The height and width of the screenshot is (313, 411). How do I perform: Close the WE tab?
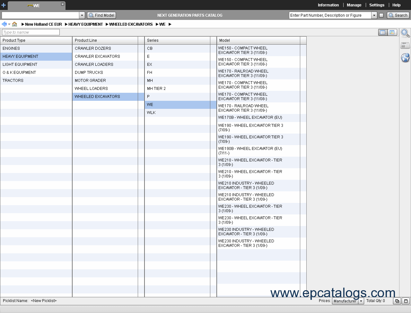pos(63,4)
